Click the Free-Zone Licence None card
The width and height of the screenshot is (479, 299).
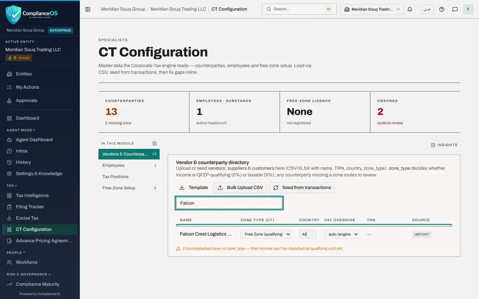pyautogui.click(x=325, y=112)
